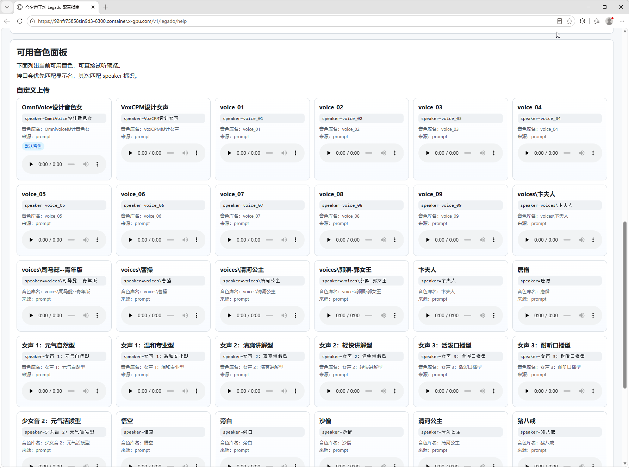
Task: Open more options for VoxCPM设计女声 player
Action: (197, 153)
